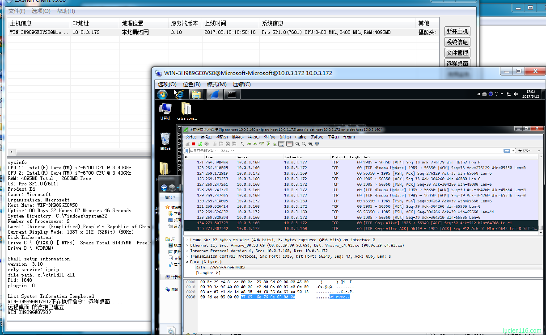Click the 3.10 server version cell
Viewport: 546px width, 335px height.
pyautogui.click(x=176, y=32)
